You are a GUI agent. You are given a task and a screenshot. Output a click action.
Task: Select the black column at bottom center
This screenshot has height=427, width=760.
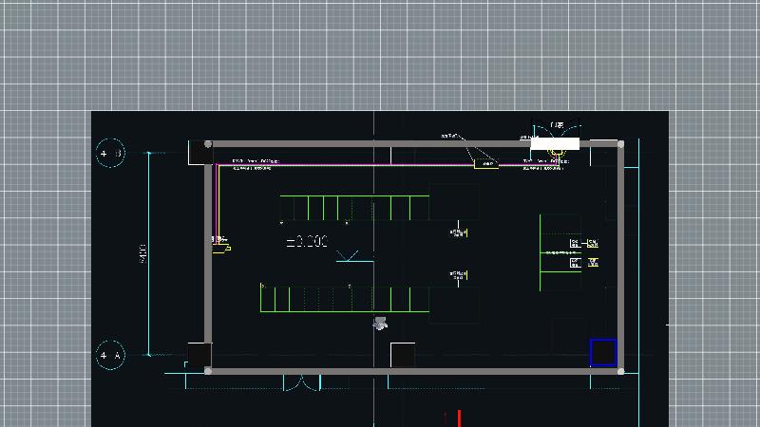coord(403,355)
